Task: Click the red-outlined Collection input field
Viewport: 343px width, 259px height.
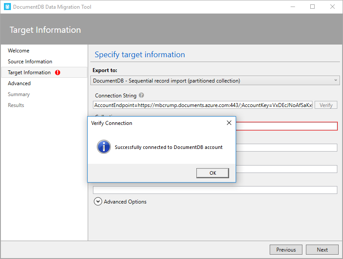Action: coord(287,126)
